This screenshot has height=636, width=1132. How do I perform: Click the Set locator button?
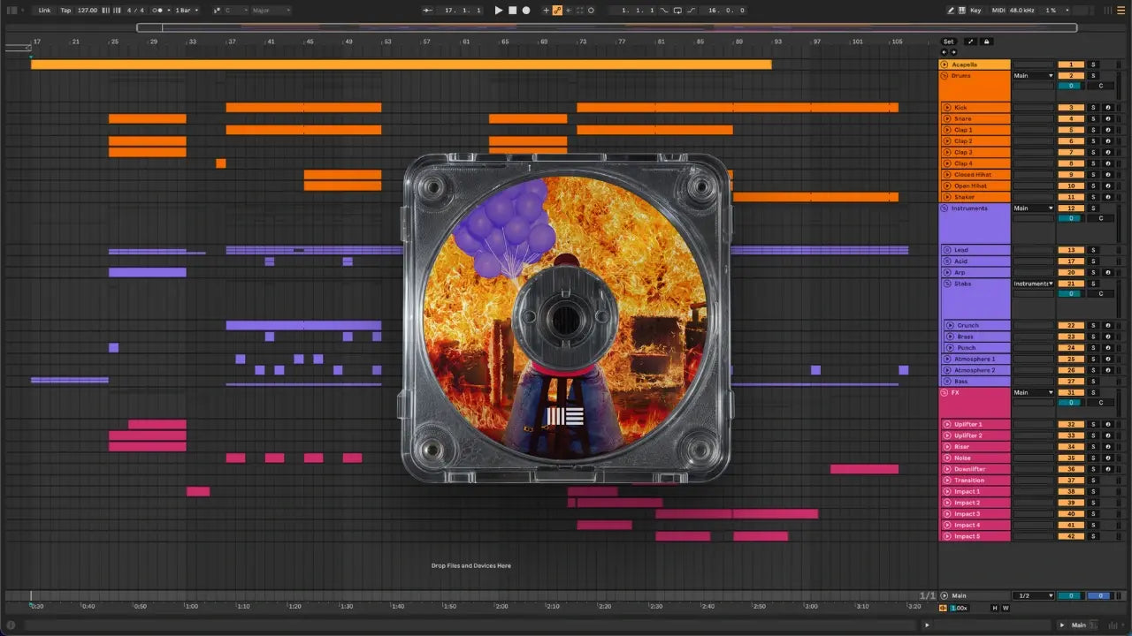tap(948, 42)
